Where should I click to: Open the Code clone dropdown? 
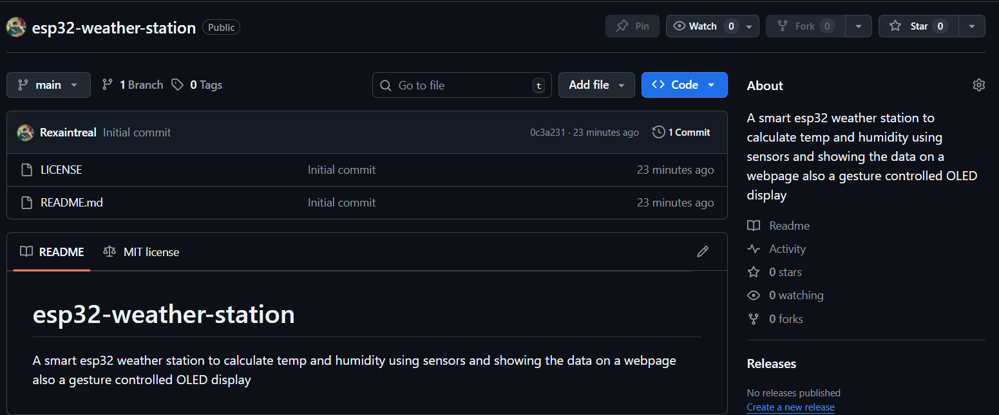tap(684, 85)
